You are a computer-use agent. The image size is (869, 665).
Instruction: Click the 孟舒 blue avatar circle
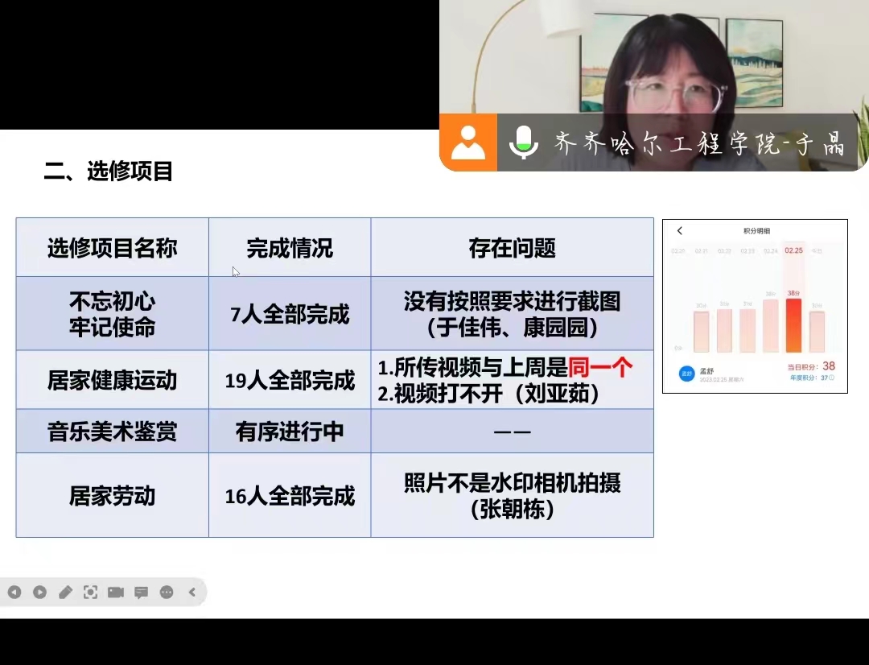pos(686,374)
